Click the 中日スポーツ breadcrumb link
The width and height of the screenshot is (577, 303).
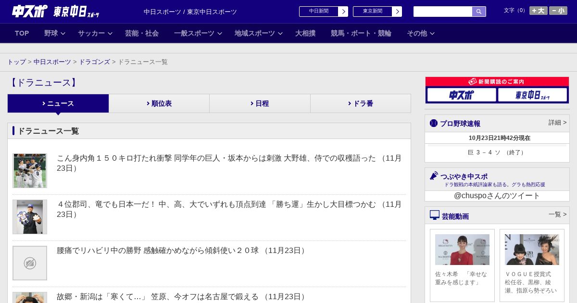[x=52, y=62]
